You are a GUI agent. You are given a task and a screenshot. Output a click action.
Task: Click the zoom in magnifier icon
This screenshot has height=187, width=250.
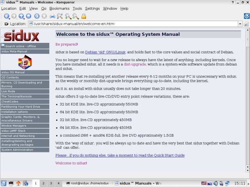point(68,16)
